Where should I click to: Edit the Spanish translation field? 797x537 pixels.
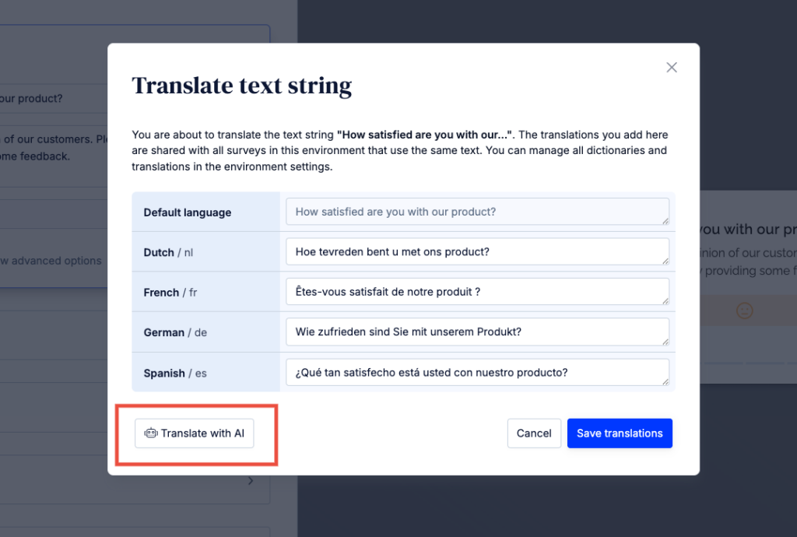[476, 372]
